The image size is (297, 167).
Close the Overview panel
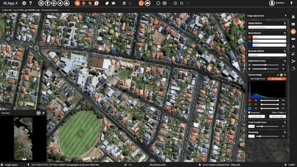click(43, 113)
